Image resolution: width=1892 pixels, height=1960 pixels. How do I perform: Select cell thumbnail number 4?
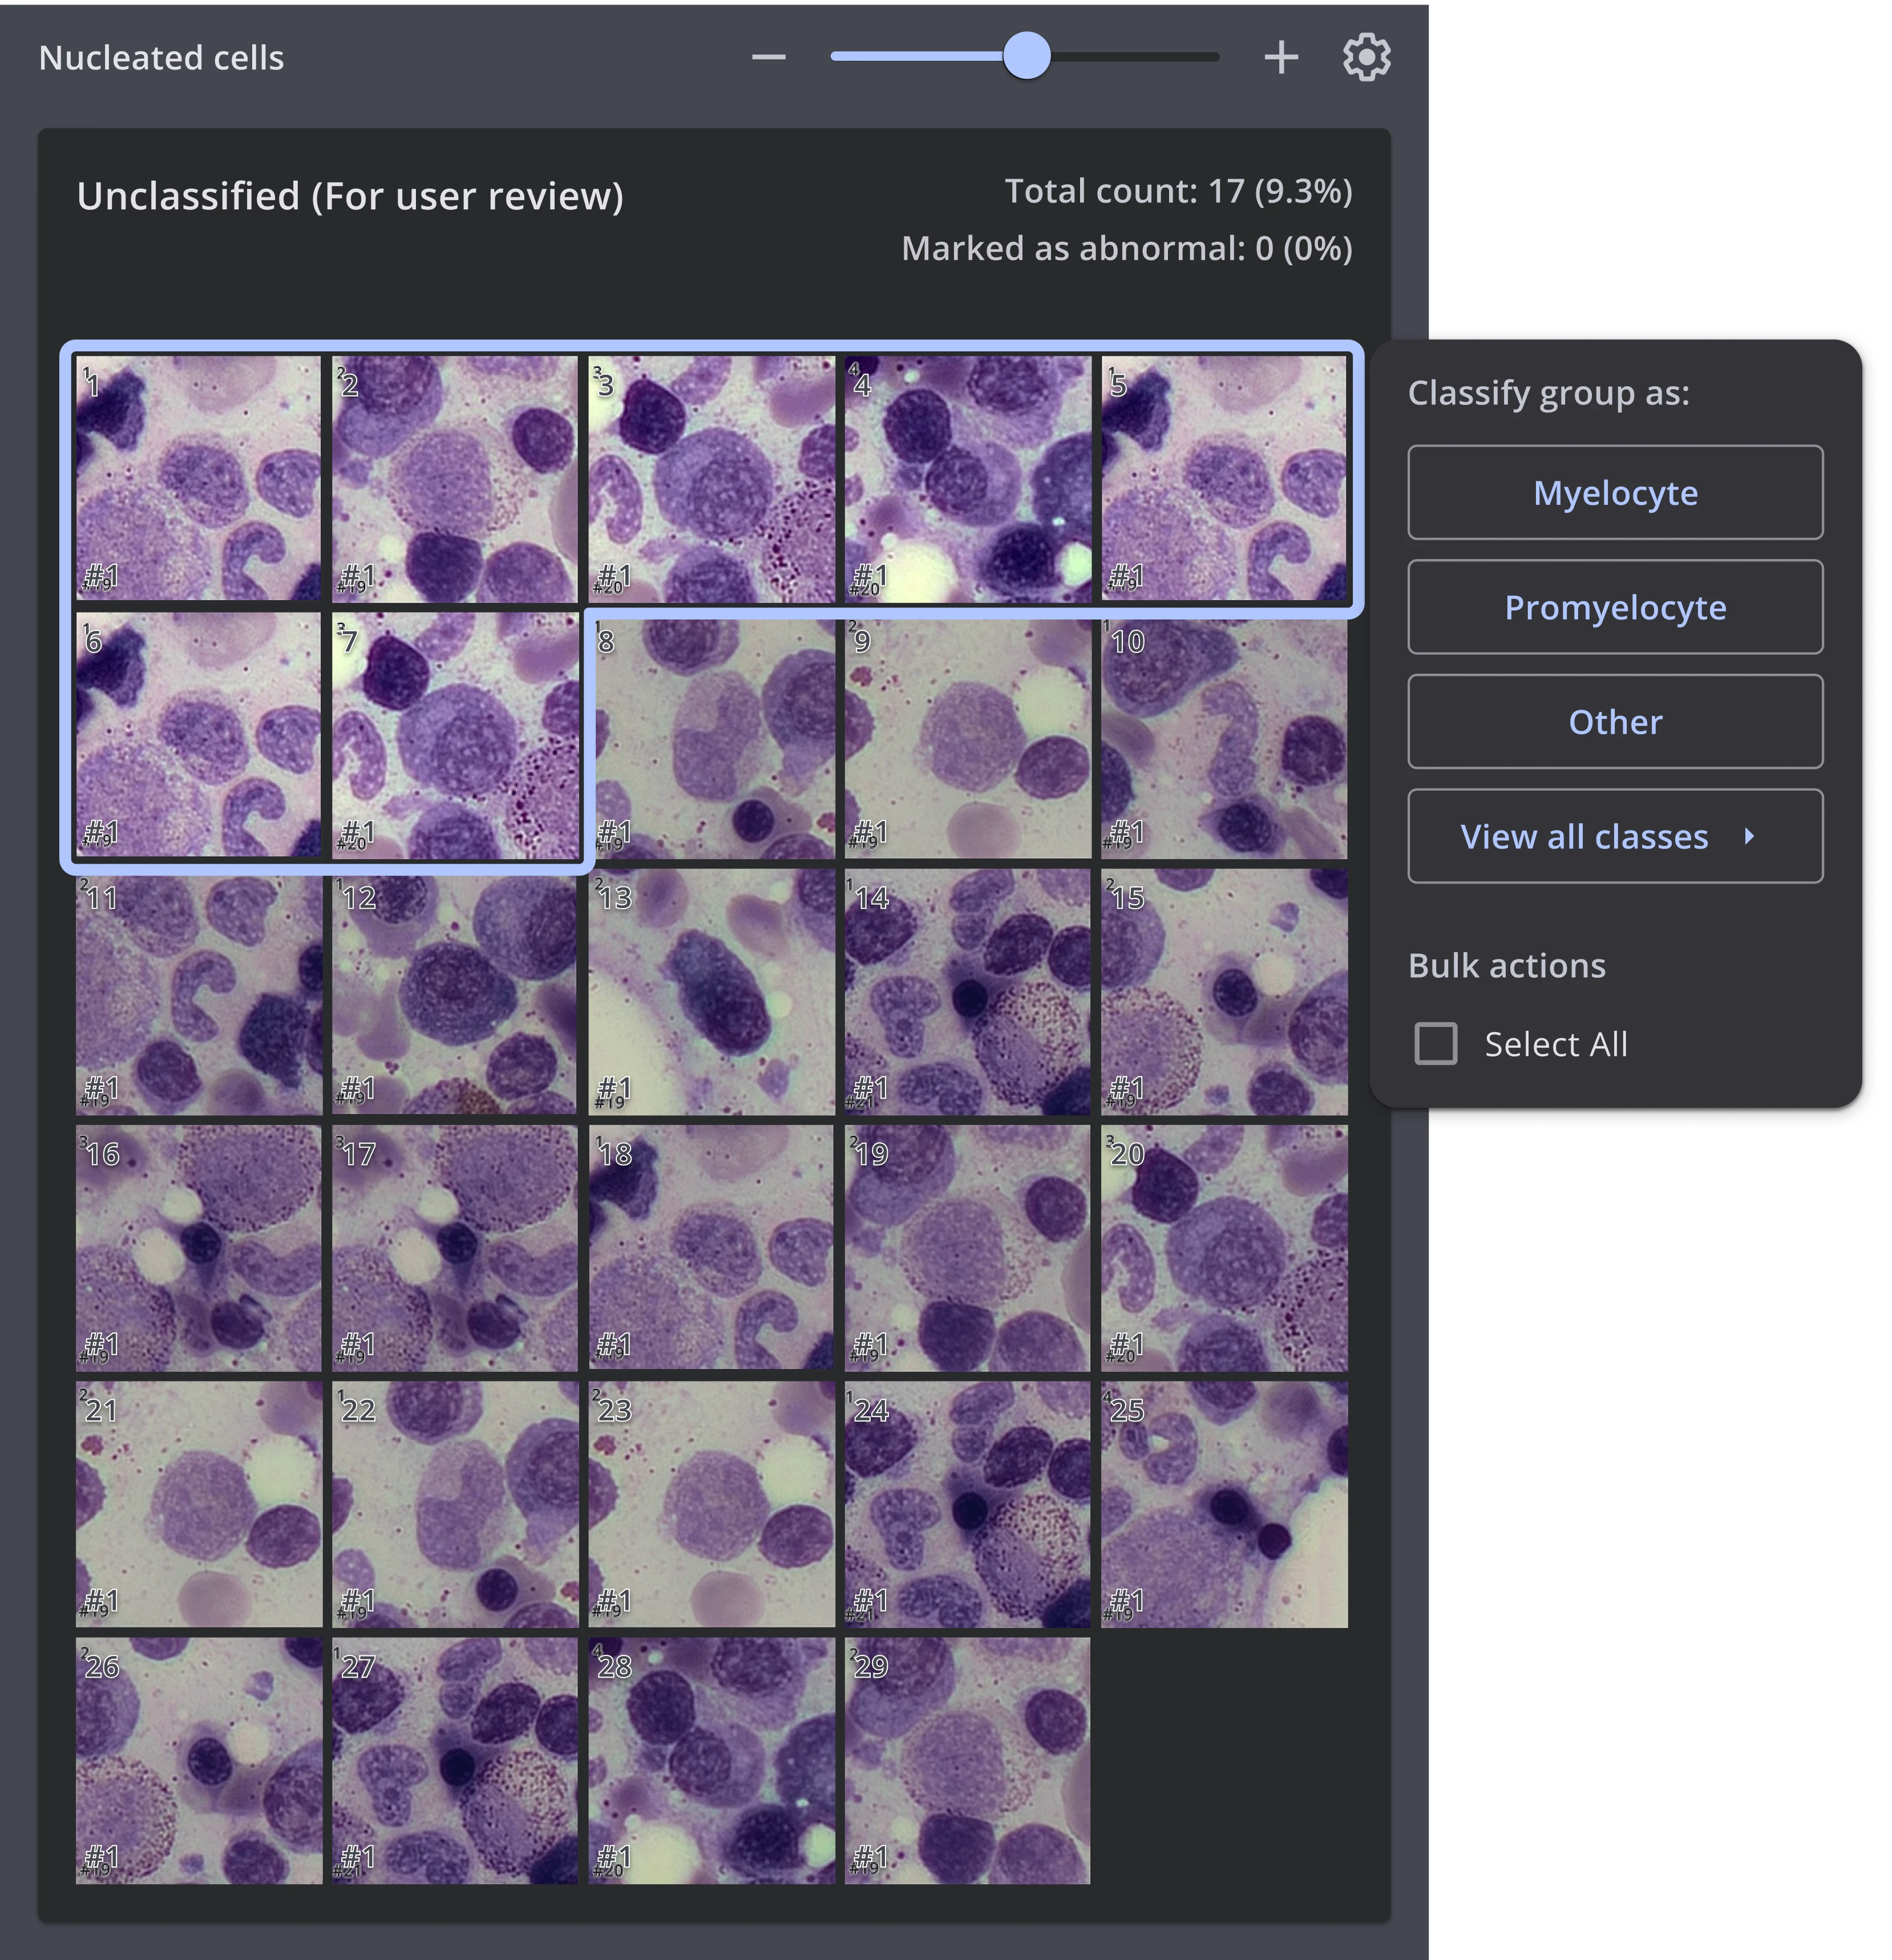967,479
